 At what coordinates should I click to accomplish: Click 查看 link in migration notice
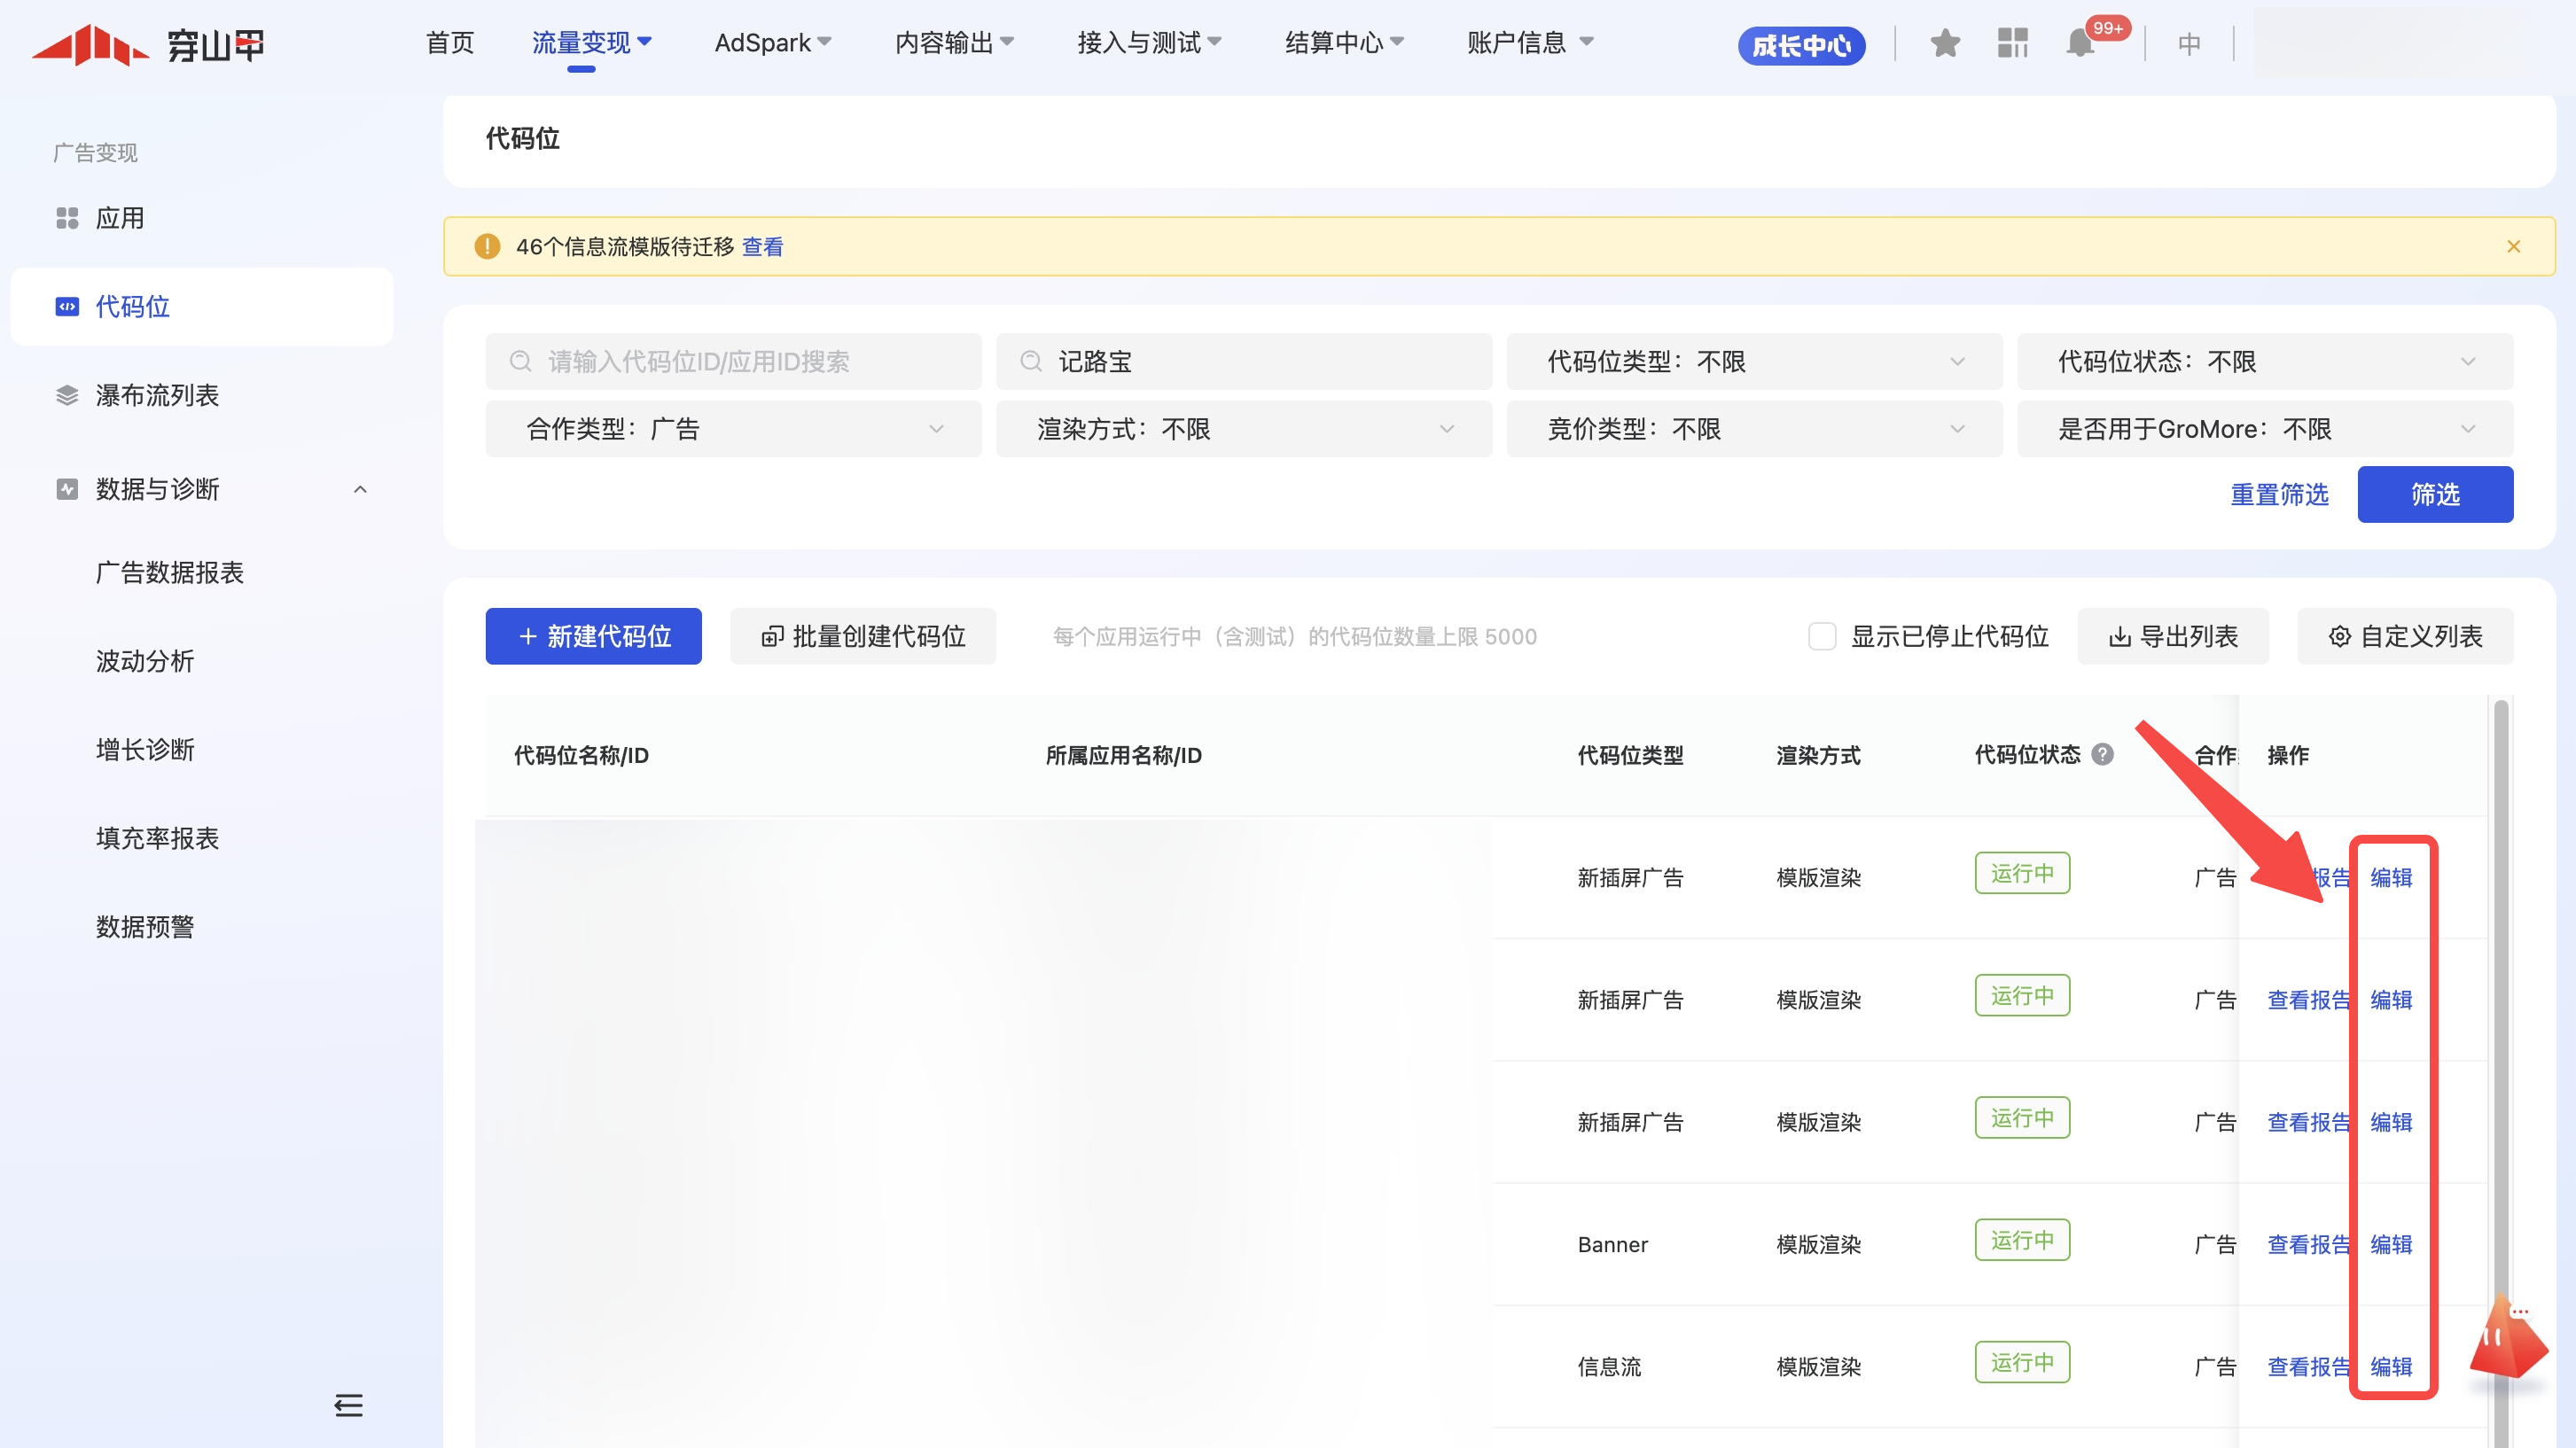[x=762, y=246]
